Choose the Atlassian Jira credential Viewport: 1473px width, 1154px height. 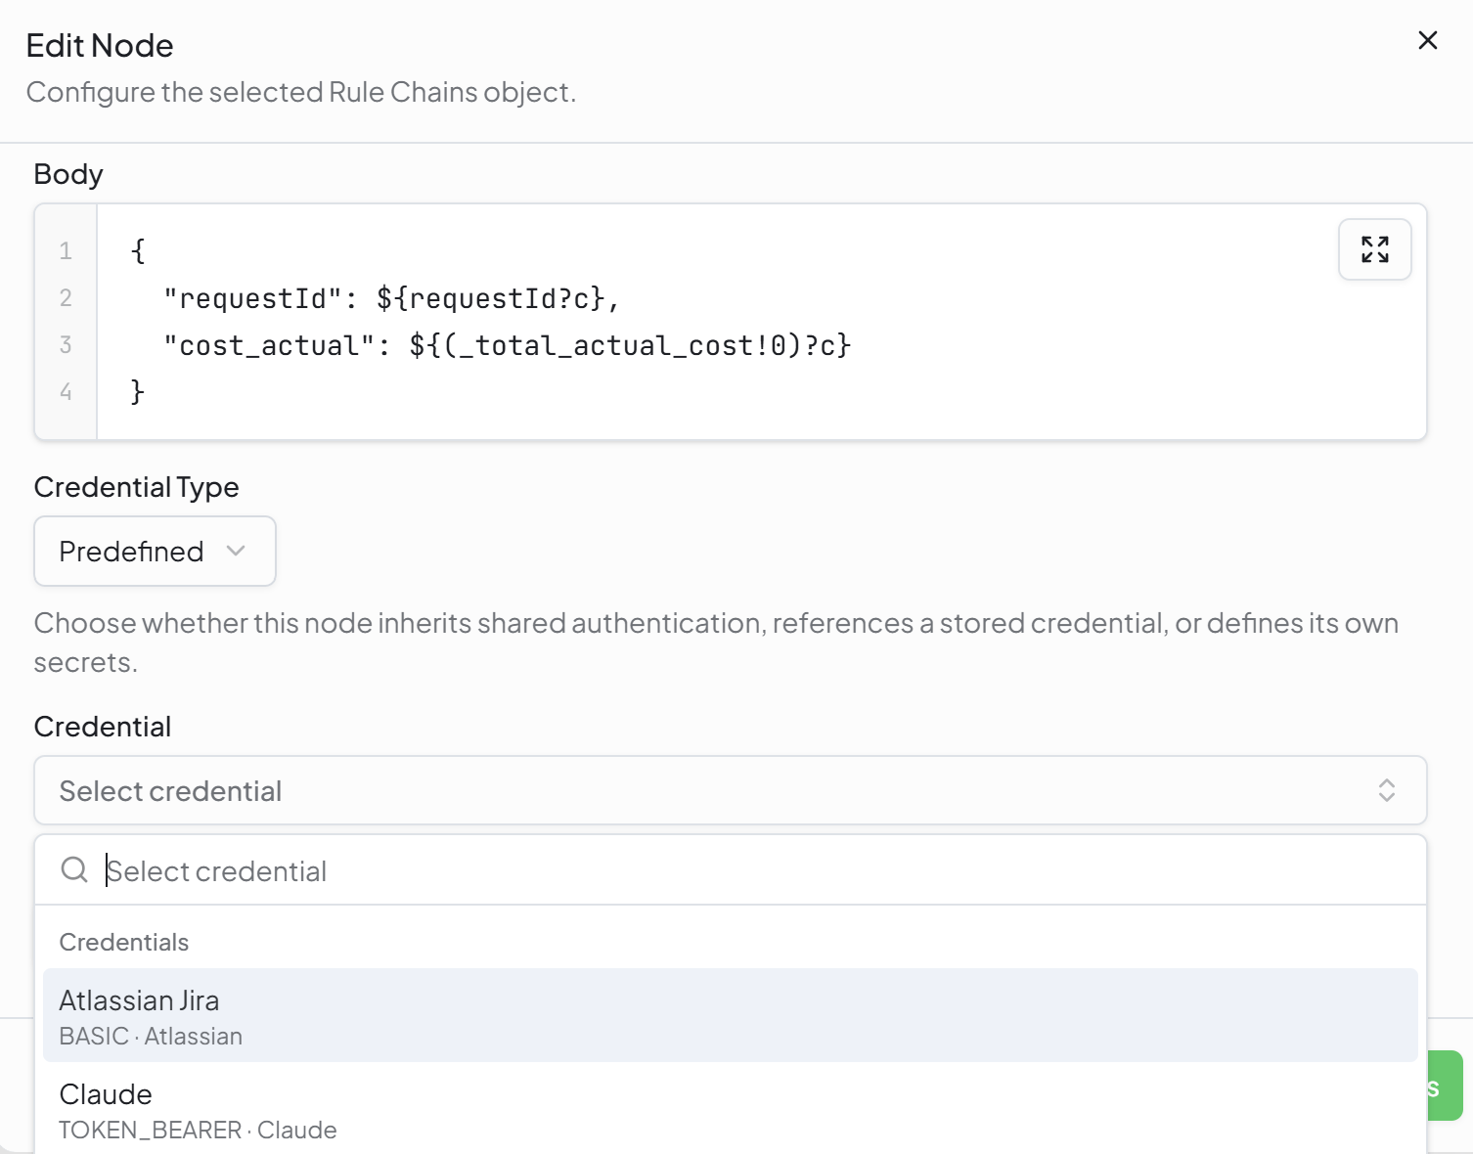pos(730,1015)
